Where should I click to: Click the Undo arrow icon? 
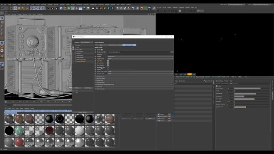[2, 8]
